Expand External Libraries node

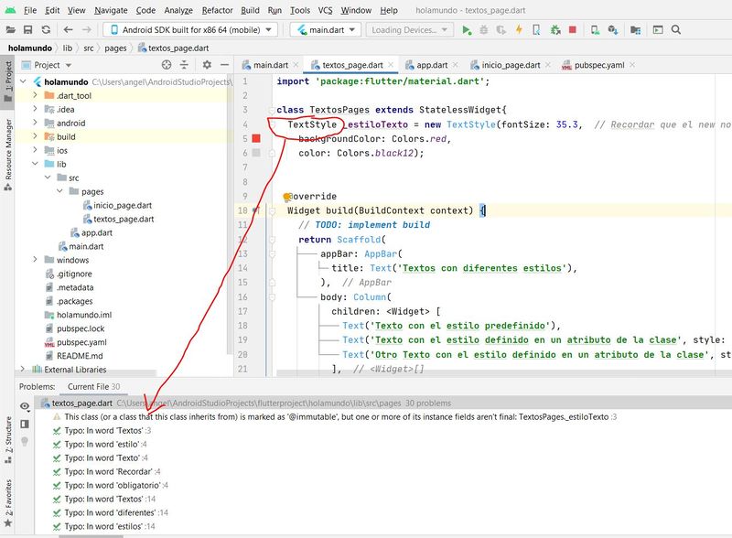point(22,370)
